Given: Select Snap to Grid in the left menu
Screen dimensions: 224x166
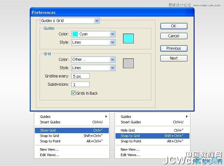Looking at the screenshot, I should click(x=72, y=136).
